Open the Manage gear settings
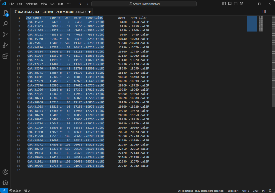 tap(5, 183)
